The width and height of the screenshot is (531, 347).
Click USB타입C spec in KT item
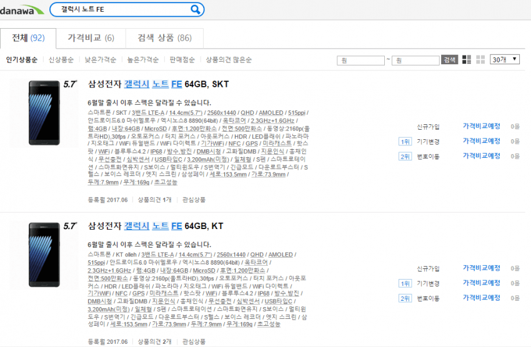(279, 301)
